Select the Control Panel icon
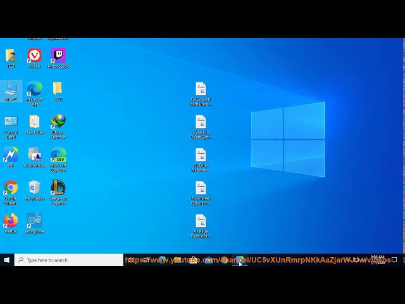Image resolution: width=405 pixels, height=304 pixels. 11,127
